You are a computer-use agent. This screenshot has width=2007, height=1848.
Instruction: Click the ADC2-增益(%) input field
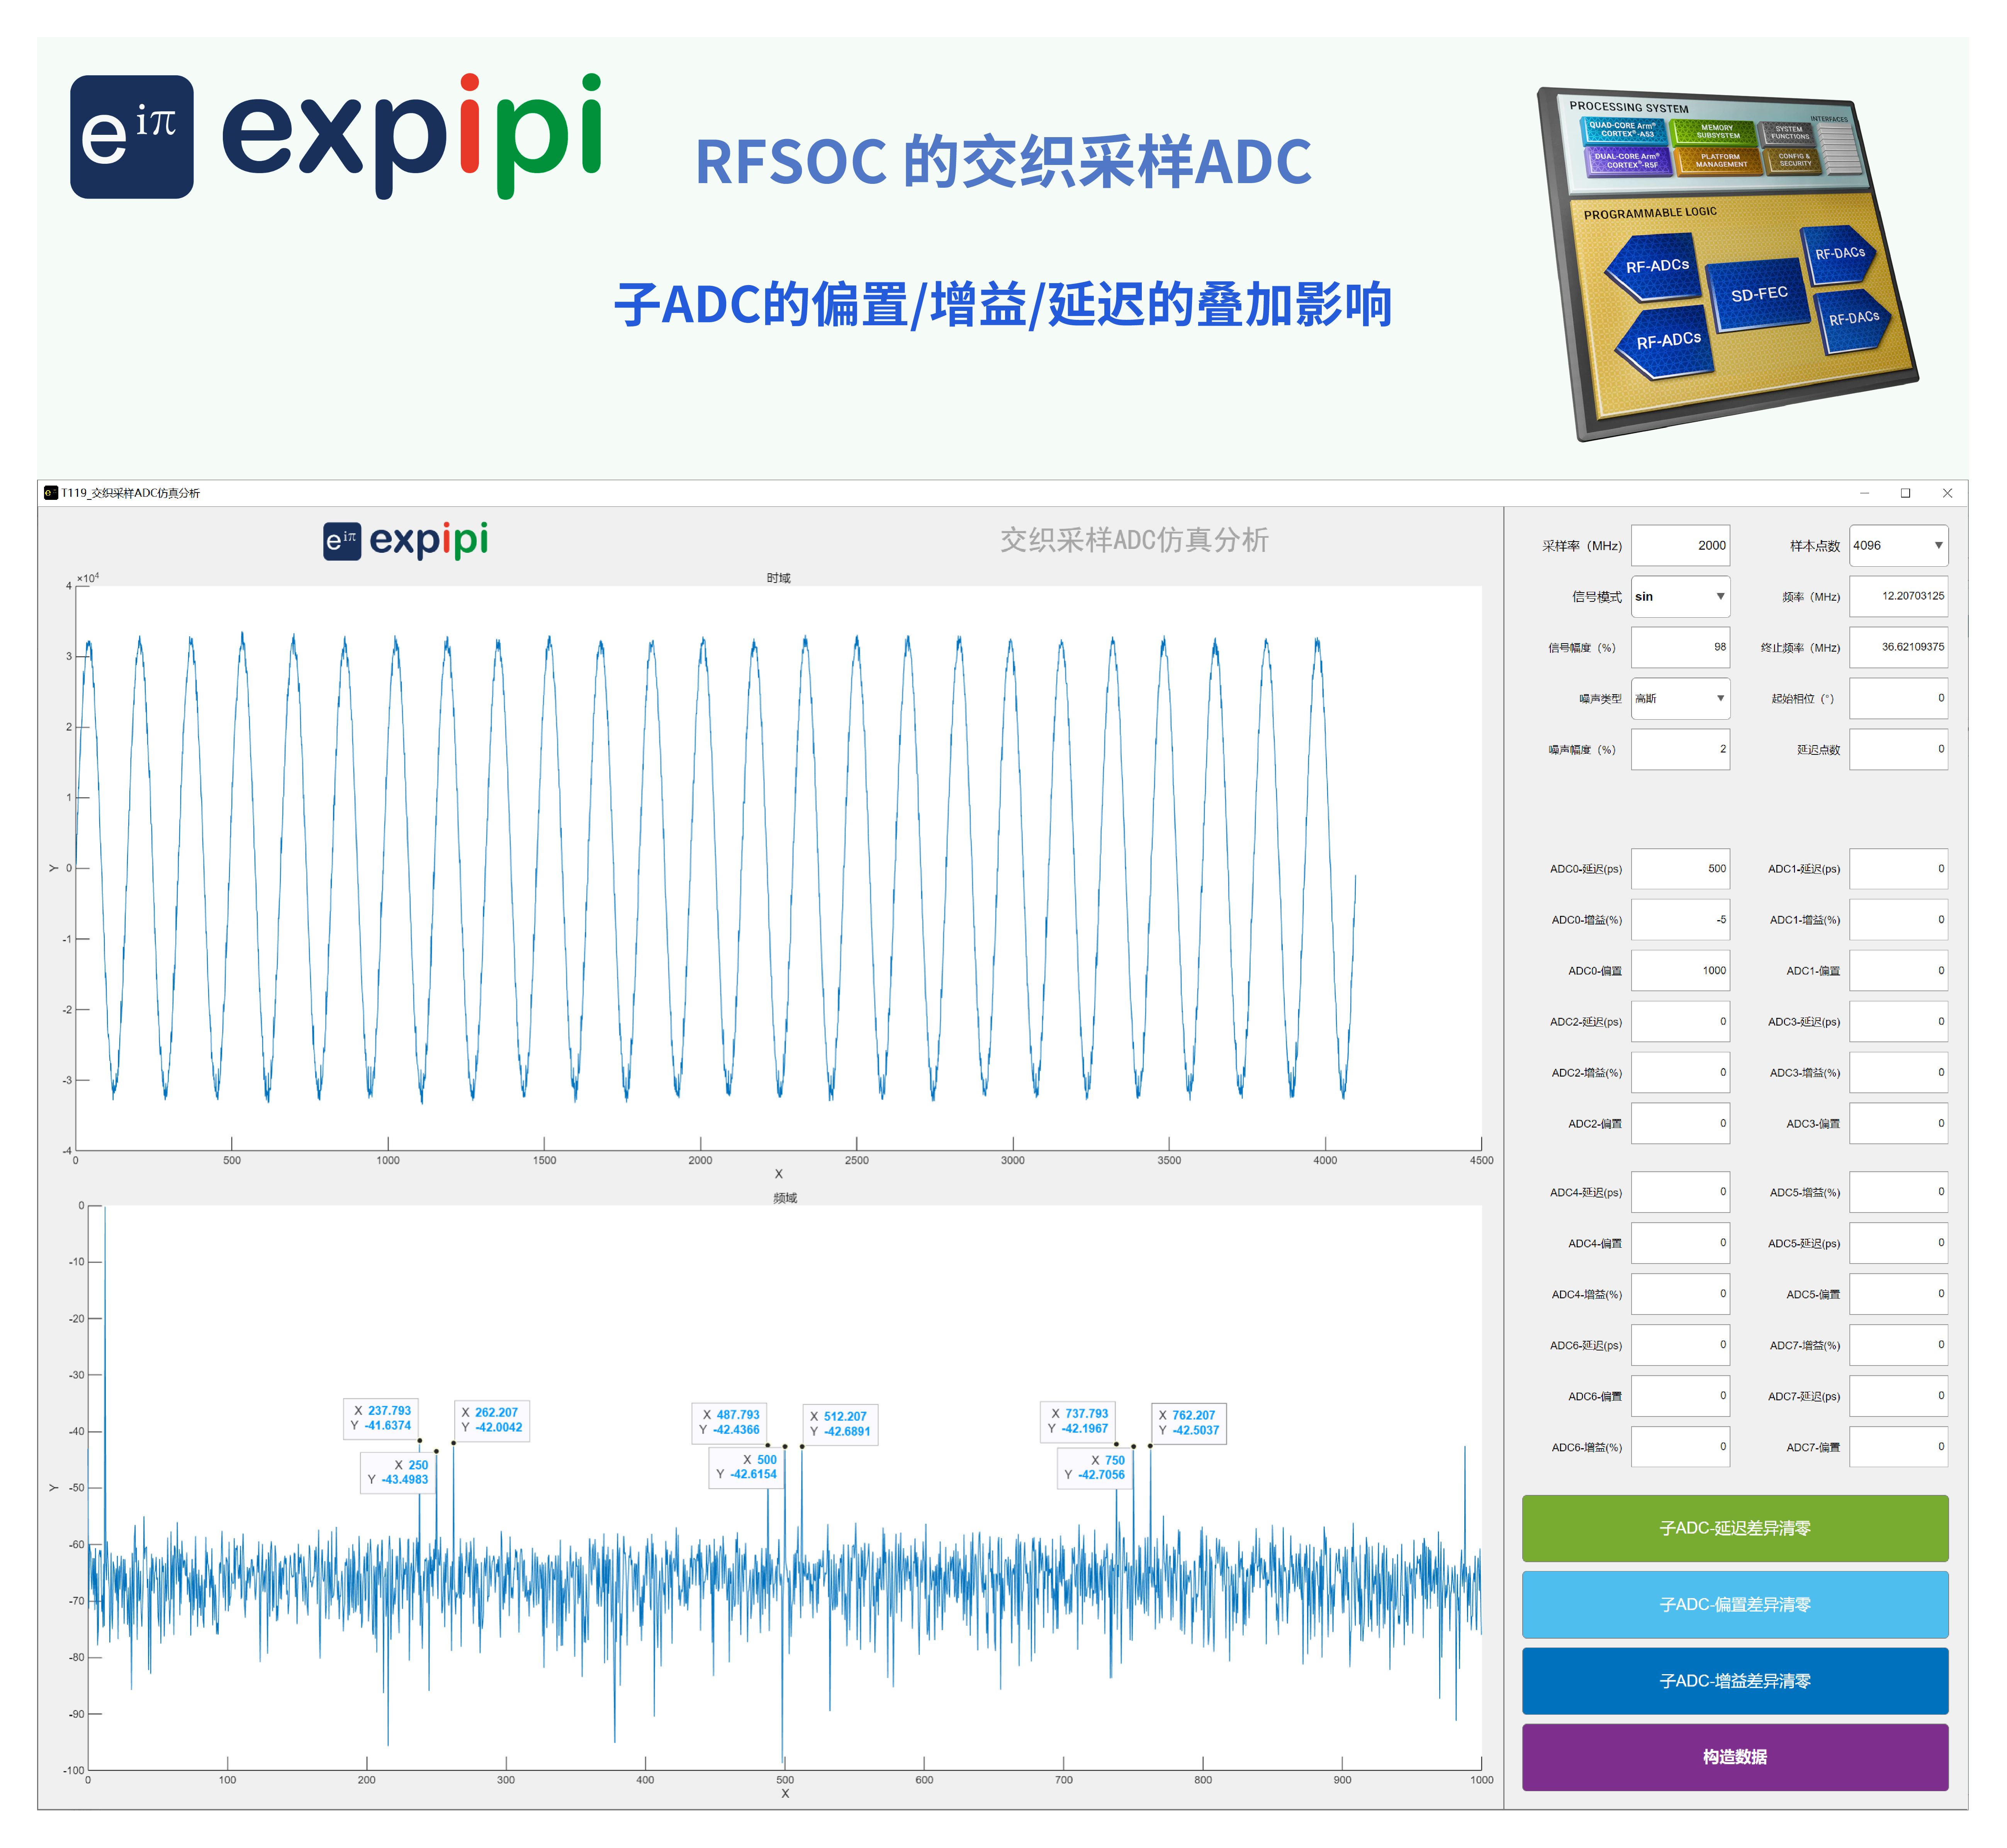(1680, 1073)
